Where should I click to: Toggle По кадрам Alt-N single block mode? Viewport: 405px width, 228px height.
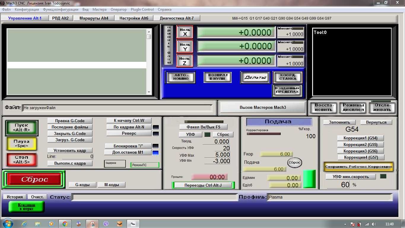pyautogui.click(x=129, y=127)
